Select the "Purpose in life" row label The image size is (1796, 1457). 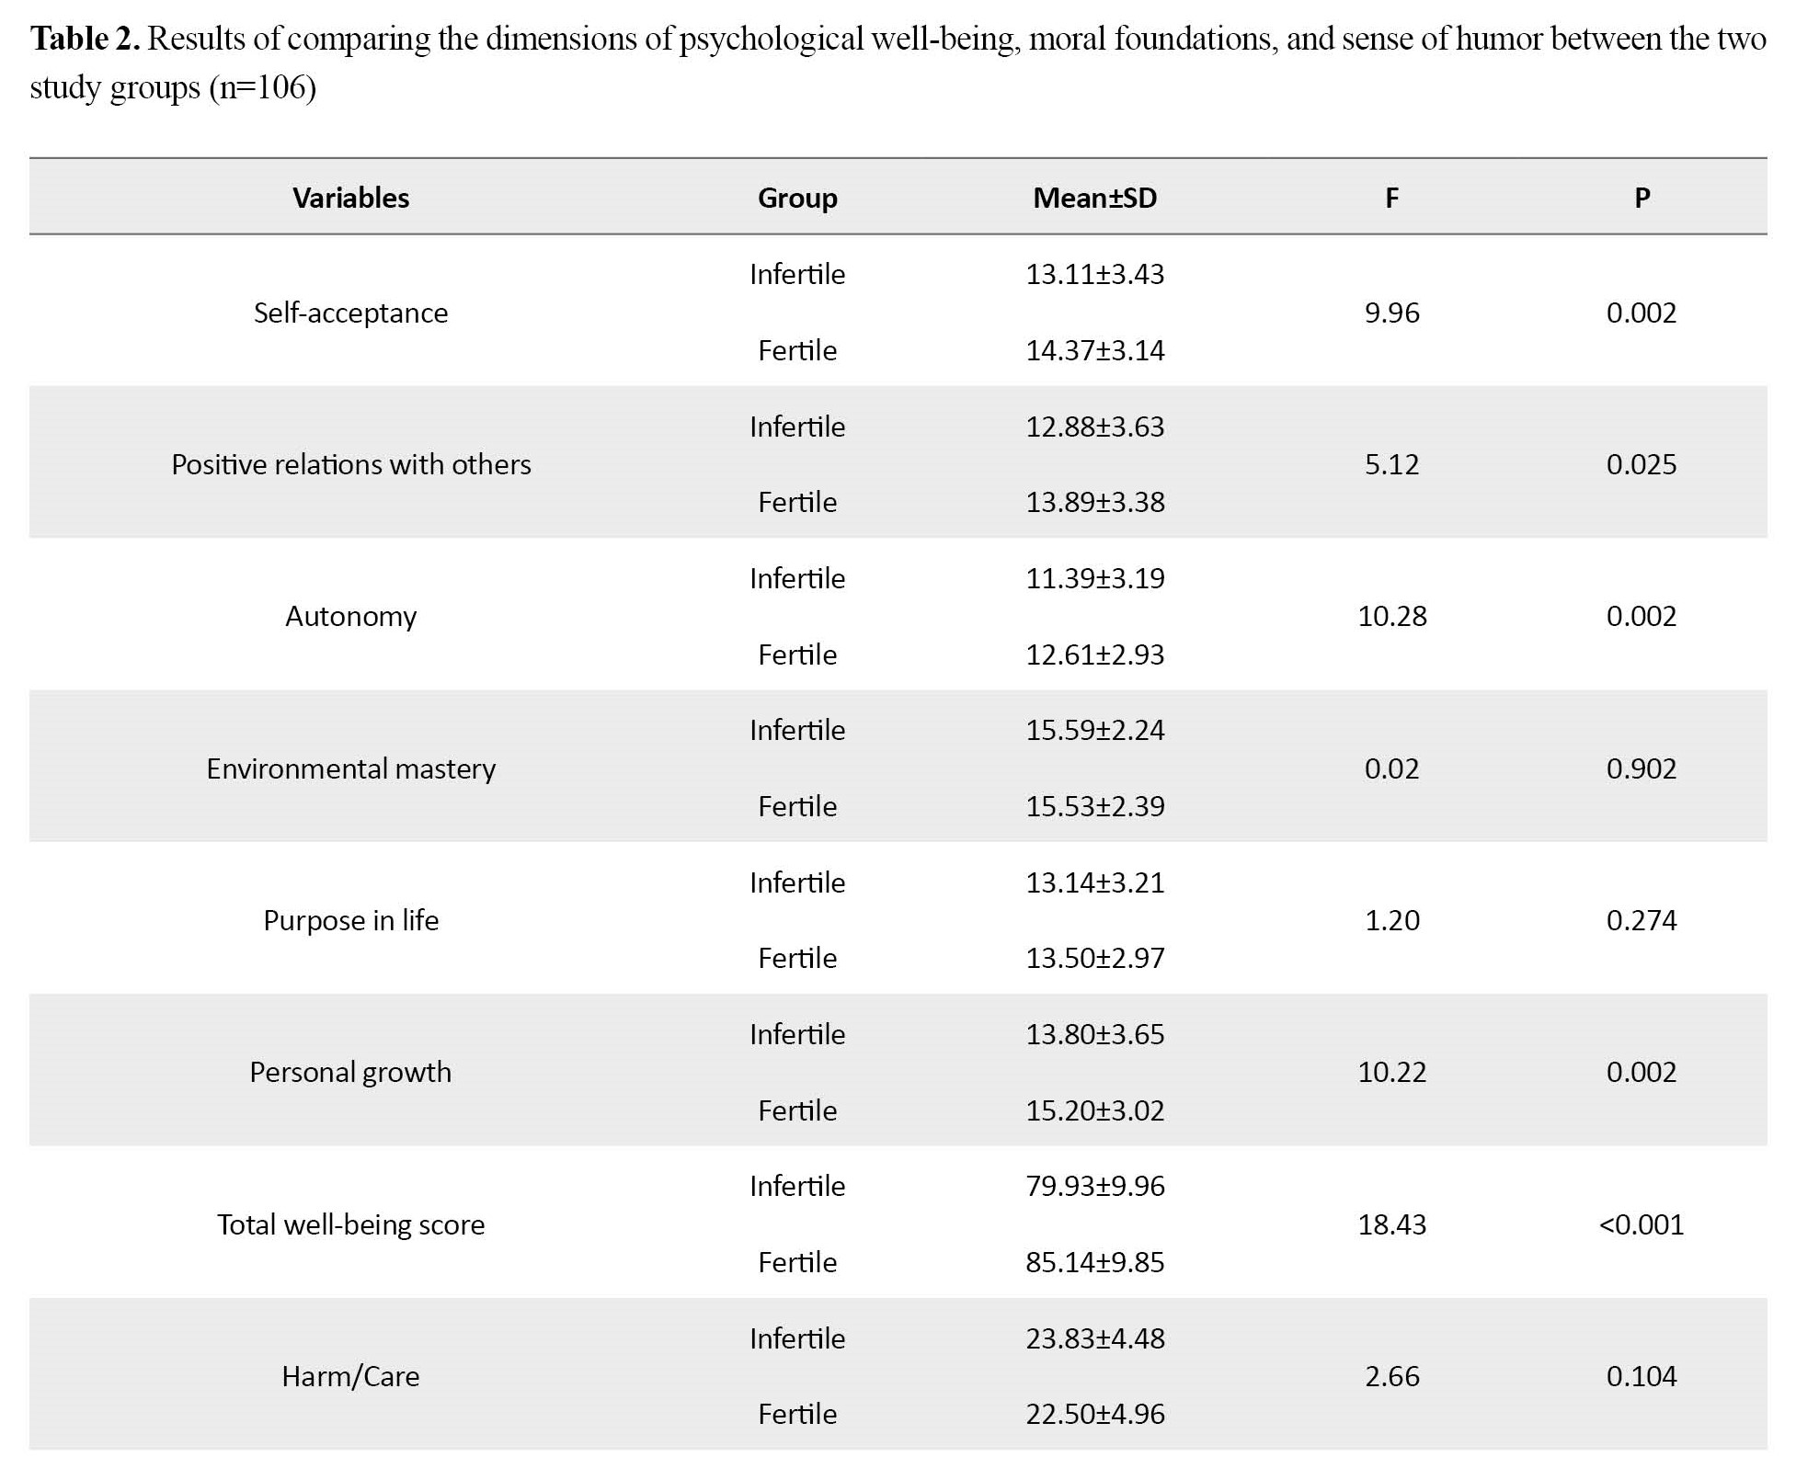click(350, 920)
